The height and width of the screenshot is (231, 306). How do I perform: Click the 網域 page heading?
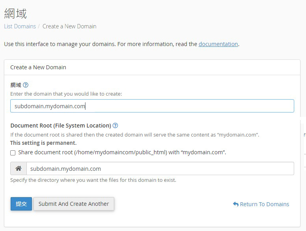tap(15, 13)
